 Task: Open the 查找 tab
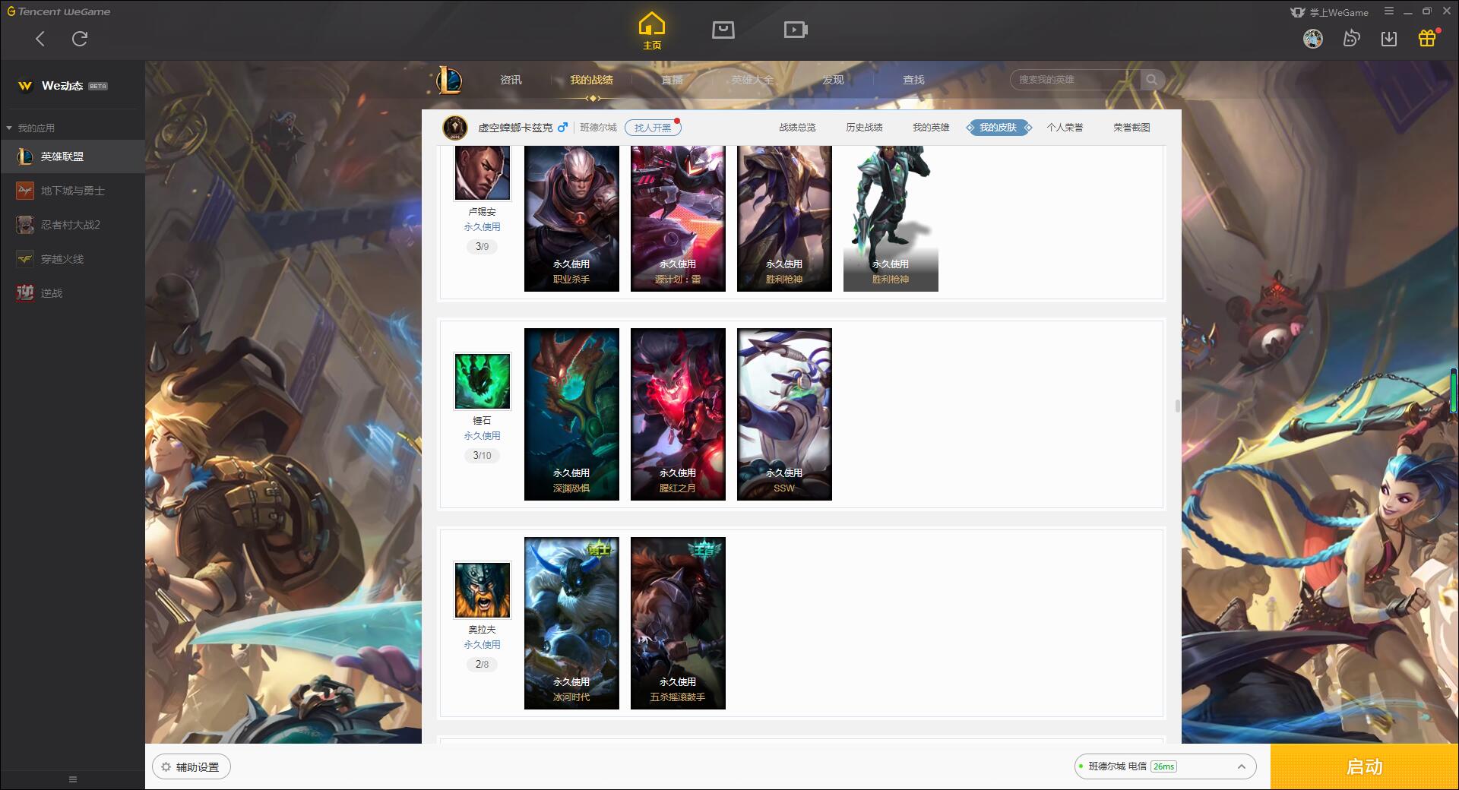913,80
